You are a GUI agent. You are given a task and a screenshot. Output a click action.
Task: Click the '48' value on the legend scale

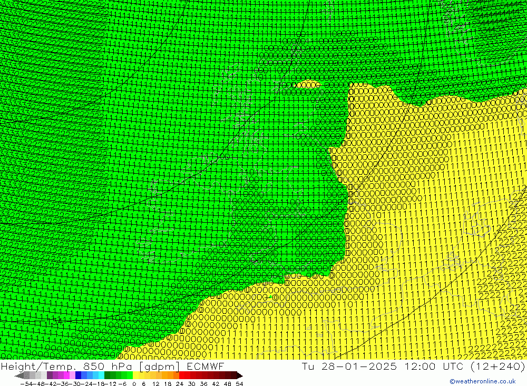pyautogui.click(x=228, y=384)
